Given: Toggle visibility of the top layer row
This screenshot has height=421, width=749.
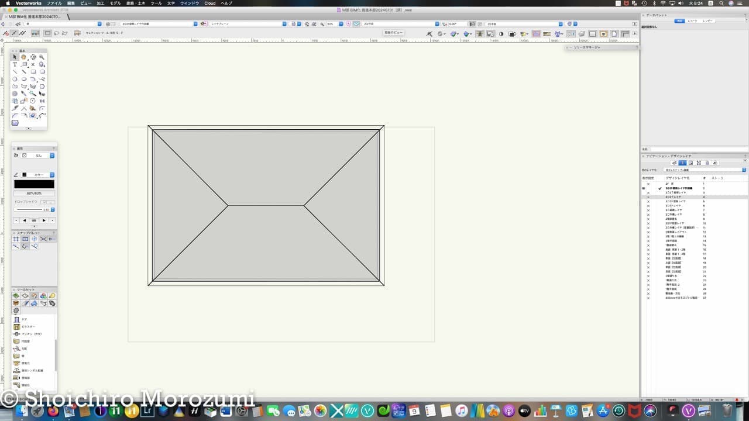Looking at the screenshot, I should click(x=648, y=184).
